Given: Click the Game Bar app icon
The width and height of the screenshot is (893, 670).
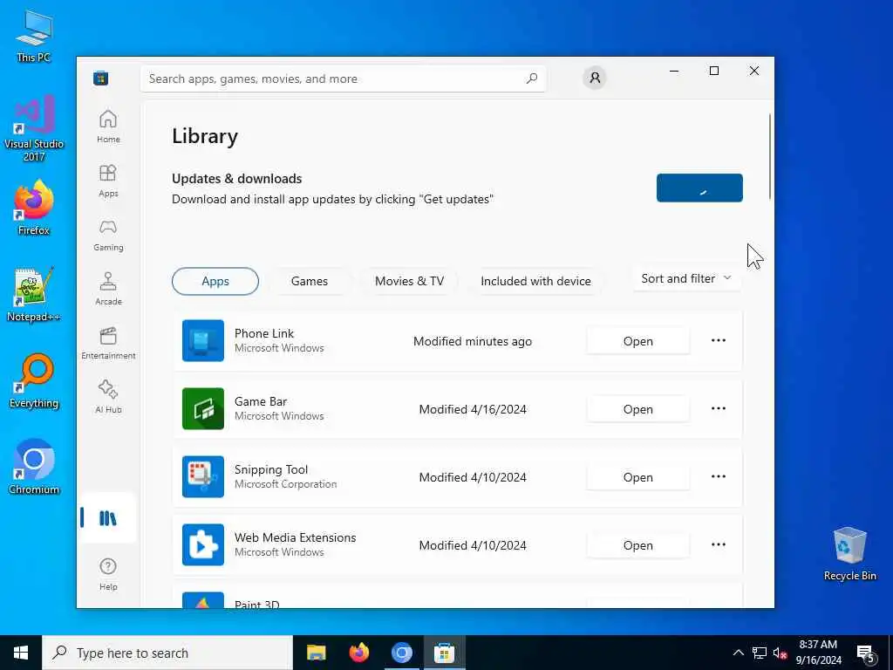Looking at the screenshot, I should click(x=202, y=408).
